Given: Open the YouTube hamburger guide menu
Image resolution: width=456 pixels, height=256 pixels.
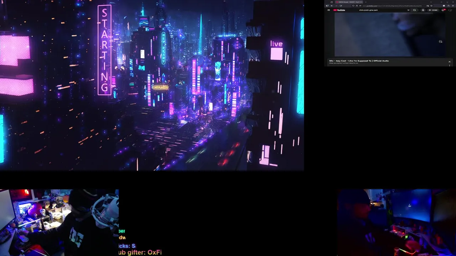Looking at the screenshot, I should (328, 10).
